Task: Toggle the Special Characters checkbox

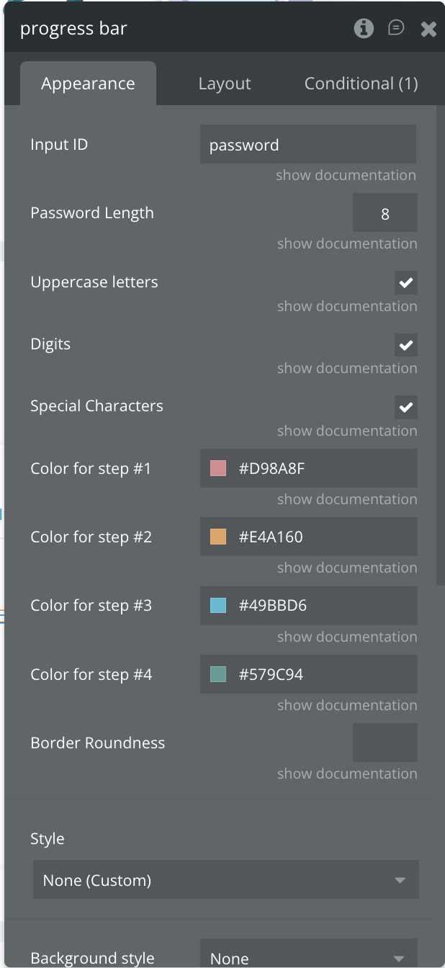Action: pyautogui.click(x=406, y=407)
